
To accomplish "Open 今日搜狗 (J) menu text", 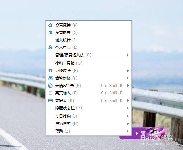I will [66, 116].
